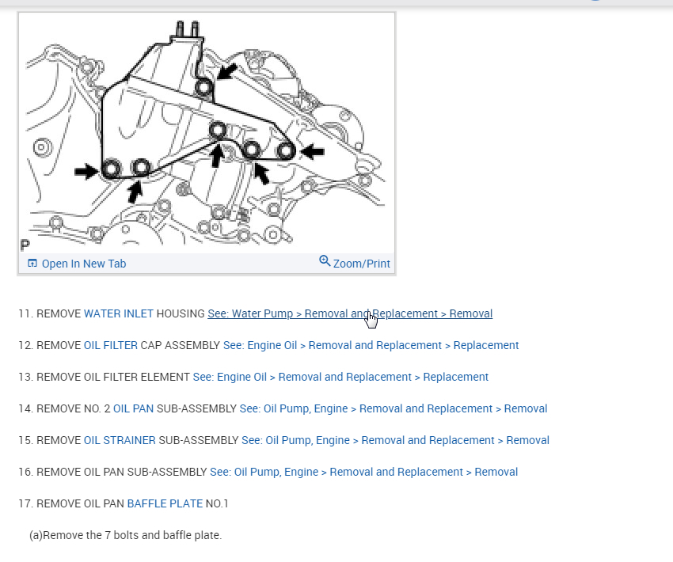Follow step 15 See: Oil Pump, Engine link
The image size is (673, 562).
395,440
